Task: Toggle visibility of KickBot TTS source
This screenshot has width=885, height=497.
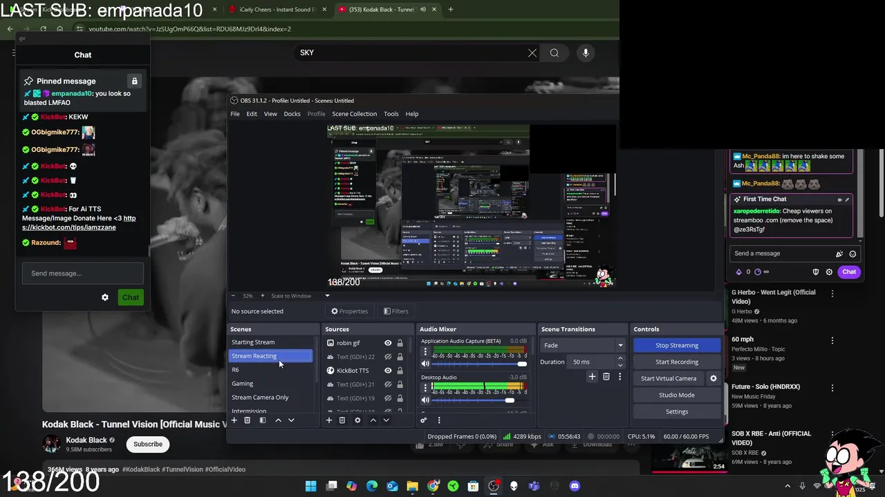Action: (388, 371)
